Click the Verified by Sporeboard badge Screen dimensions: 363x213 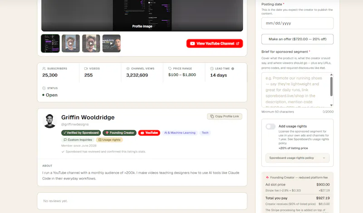[81, 133]
